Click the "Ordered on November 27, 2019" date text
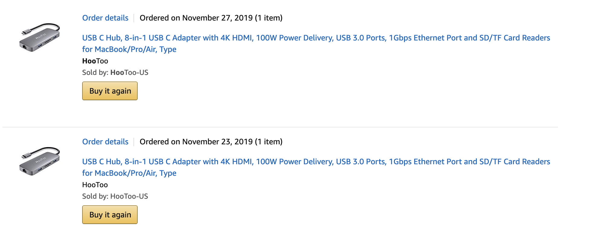The image size is (590, 247). pos(196,18)
